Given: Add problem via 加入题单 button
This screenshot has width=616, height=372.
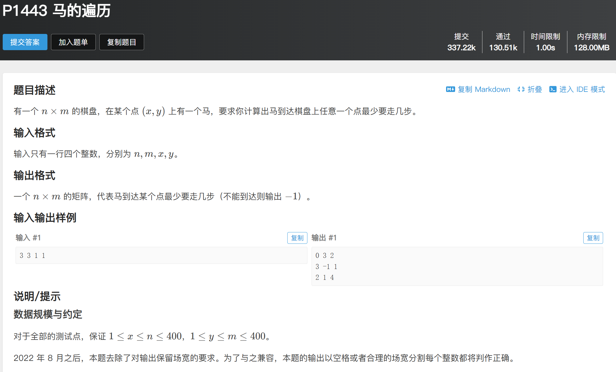Looking at the screenshot, I should [73, 42].
